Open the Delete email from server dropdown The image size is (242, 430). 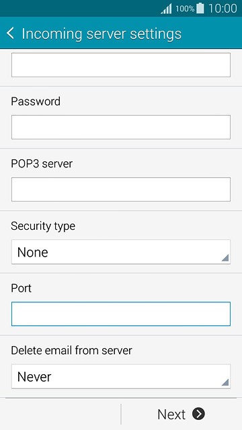(121, 376)
